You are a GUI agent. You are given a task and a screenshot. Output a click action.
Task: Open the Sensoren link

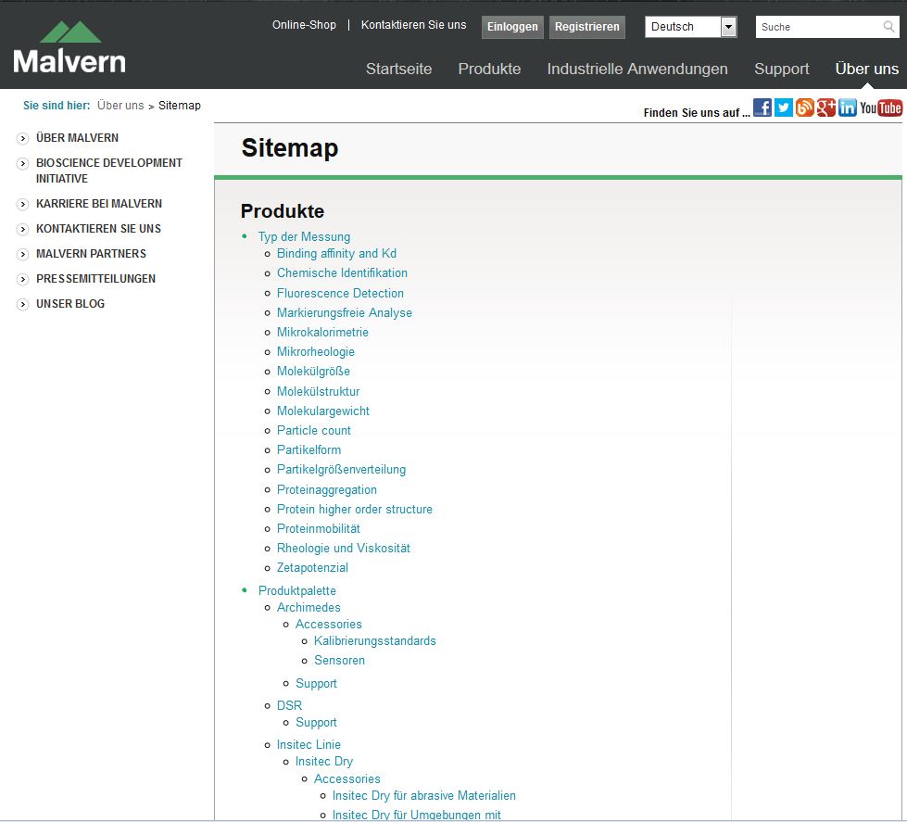tap(339, 661)
